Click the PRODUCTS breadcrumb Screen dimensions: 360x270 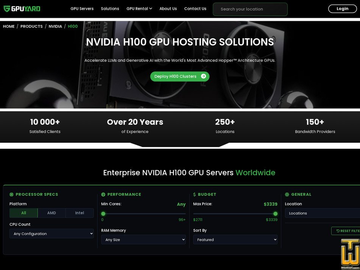click(31, 27)
